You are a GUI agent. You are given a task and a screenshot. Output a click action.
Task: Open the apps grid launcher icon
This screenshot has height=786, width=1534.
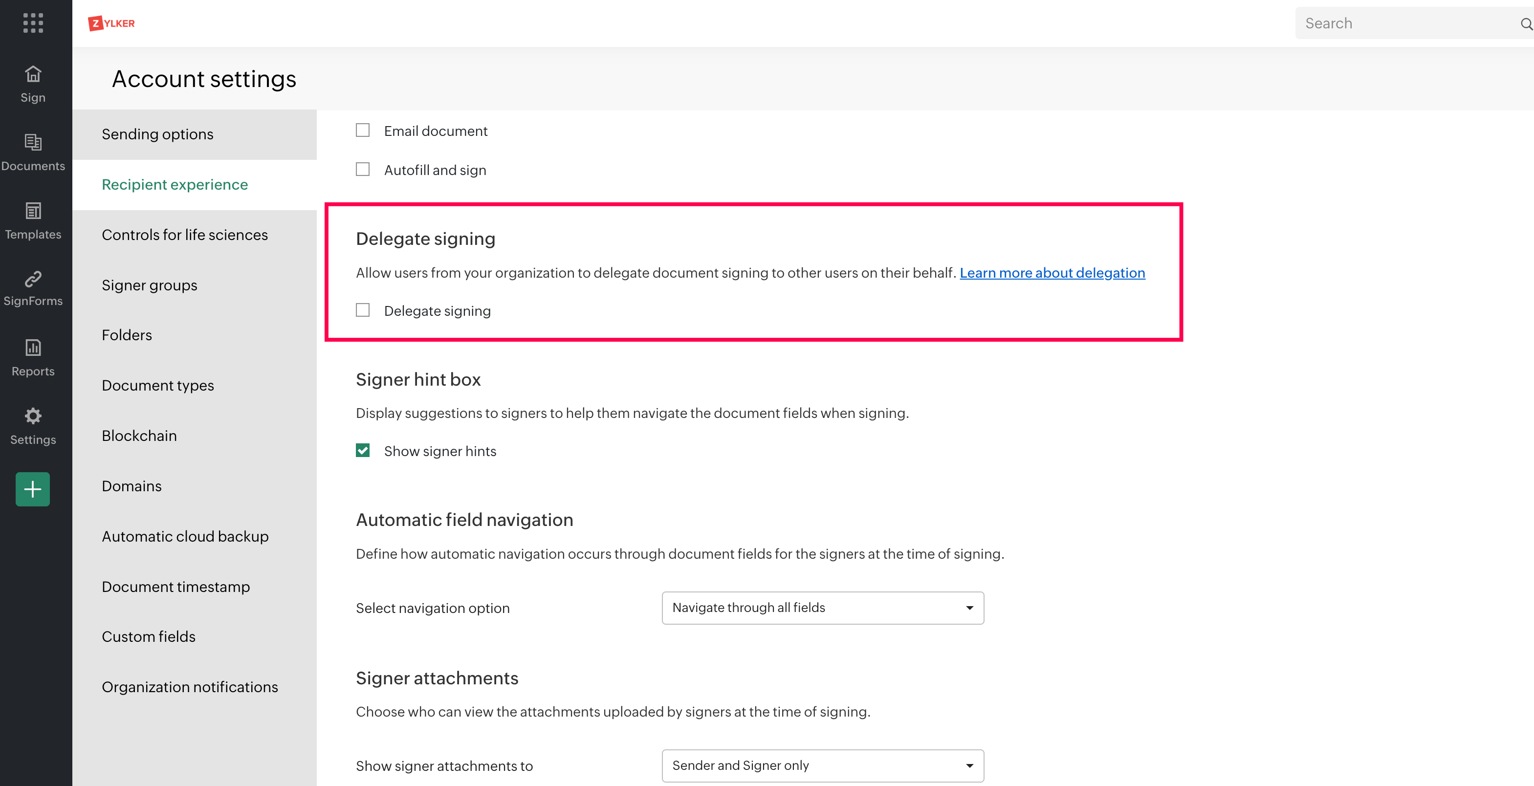[x=33, y=22]
